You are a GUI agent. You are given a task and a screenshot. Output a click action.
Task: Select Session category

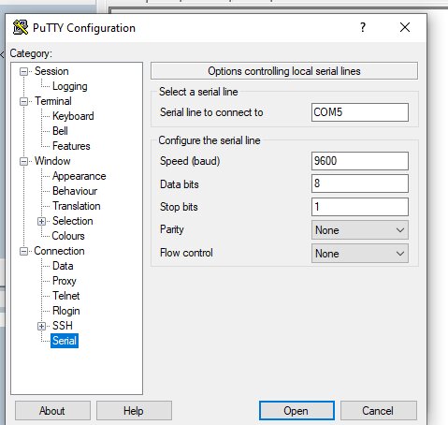(x=51, y=71)
